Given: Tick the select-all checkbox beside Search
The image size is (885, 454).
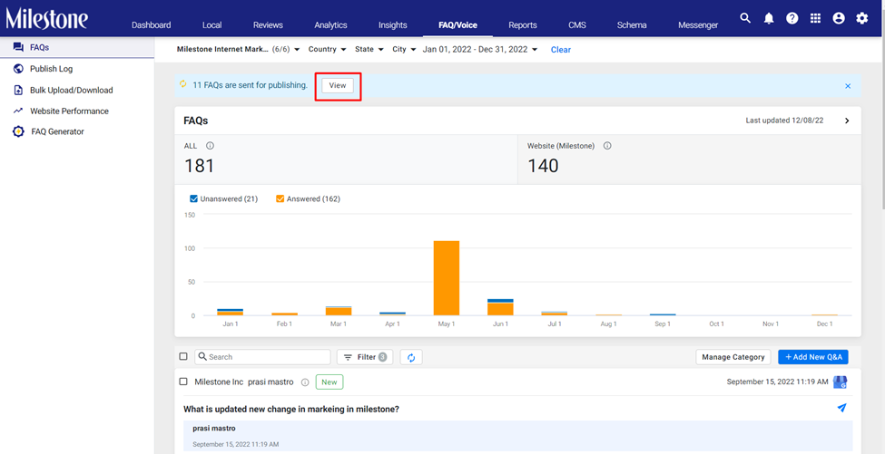Looking at the screenshot, I should 182,356.
